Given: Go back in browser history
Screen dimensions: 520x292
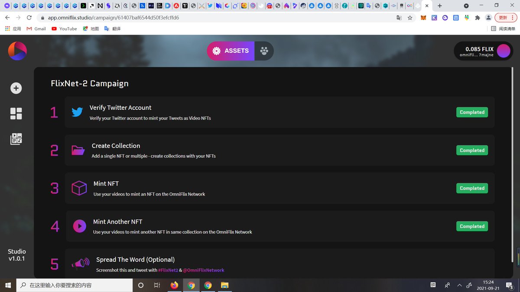Looking at the screenshot, I should coord(7,18).
